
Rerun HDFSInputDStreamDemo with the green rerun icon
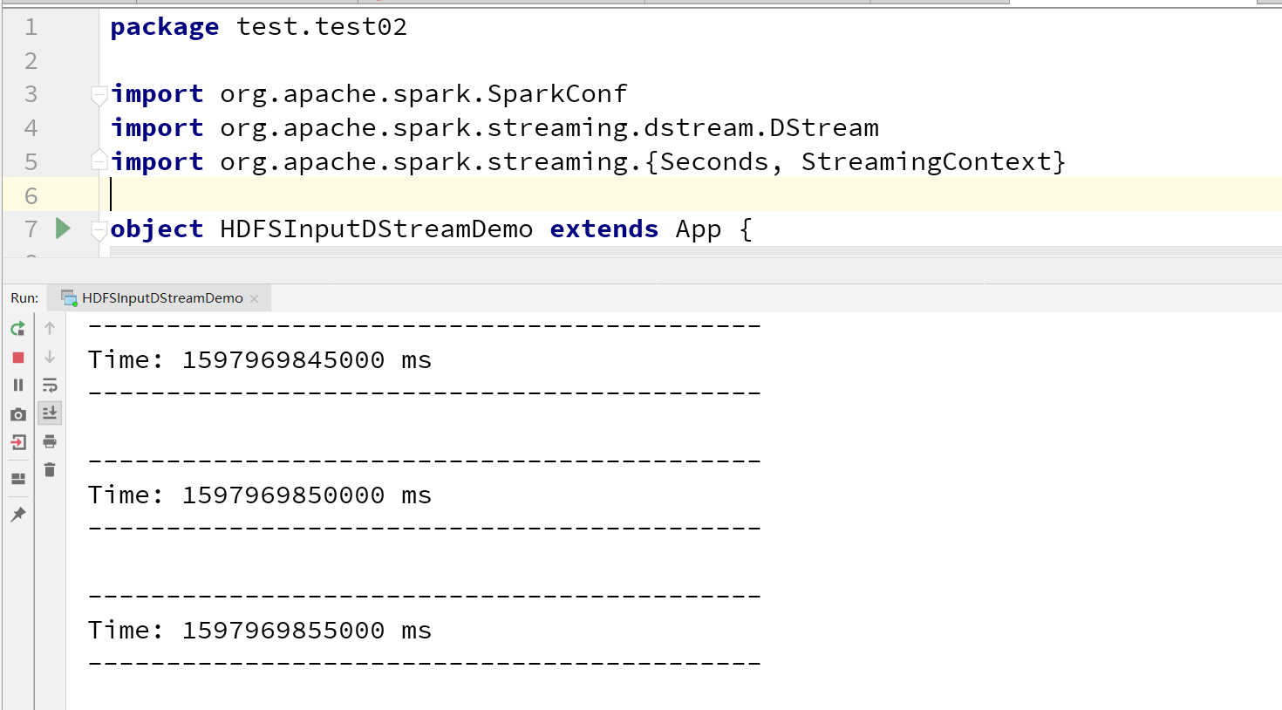coord(17,329)
